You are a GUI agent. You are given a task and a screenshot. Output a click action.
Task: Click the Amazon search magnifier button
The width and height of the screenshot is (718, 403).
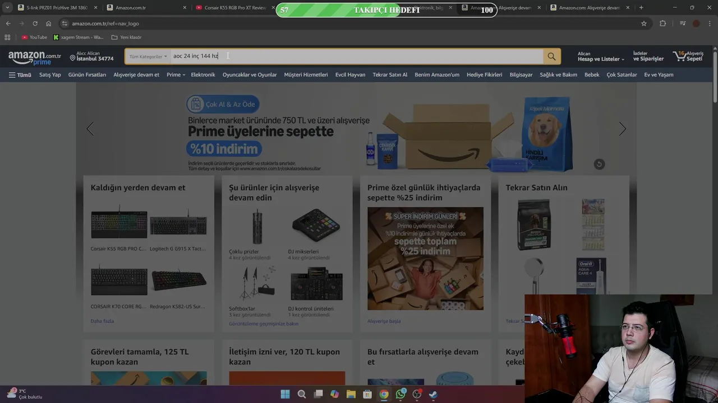[x=551, y=57]
